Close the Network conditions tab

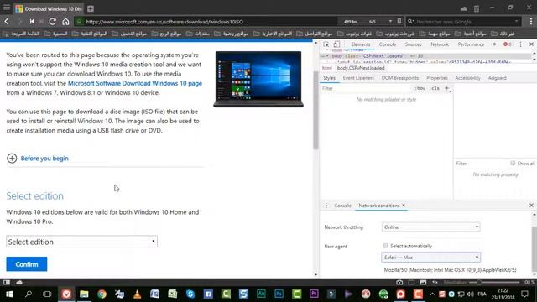[x=404, y=205]
